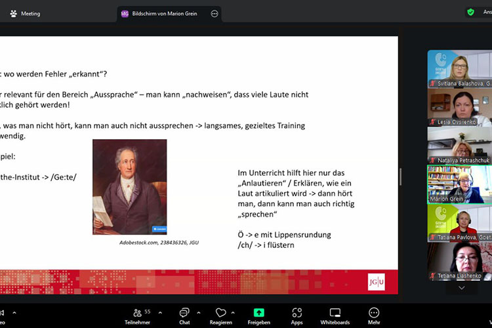Click Tetiana Liashenko's video tile
Image resolution: width=492 pixels, height=328 pixels.
coord(459,261)
